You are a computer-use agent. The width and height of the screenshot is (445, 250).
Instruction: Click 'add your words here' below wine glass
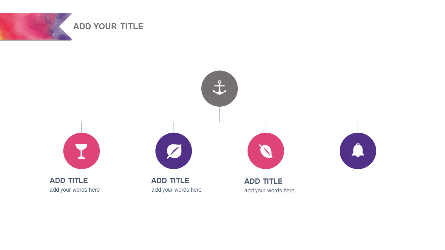coord(75,190)
